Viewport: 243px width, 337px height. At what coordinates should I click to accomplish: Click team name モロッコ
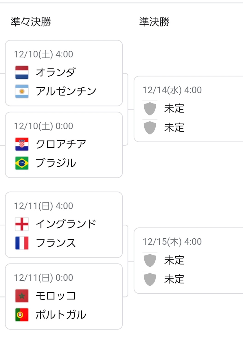56,296
